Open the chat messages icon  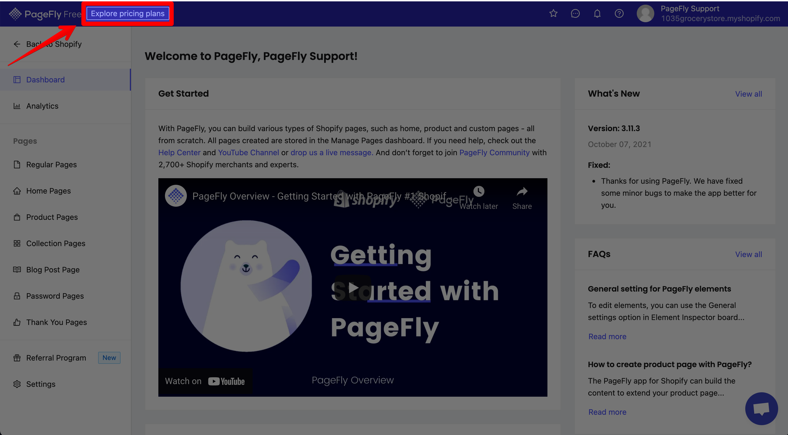pyautogui.click(x=575, y=13)
